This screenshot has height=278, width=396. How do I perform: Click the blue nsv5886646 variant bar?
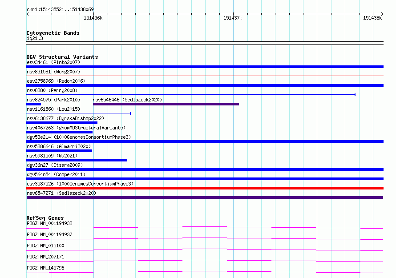(x=59, y=151)
